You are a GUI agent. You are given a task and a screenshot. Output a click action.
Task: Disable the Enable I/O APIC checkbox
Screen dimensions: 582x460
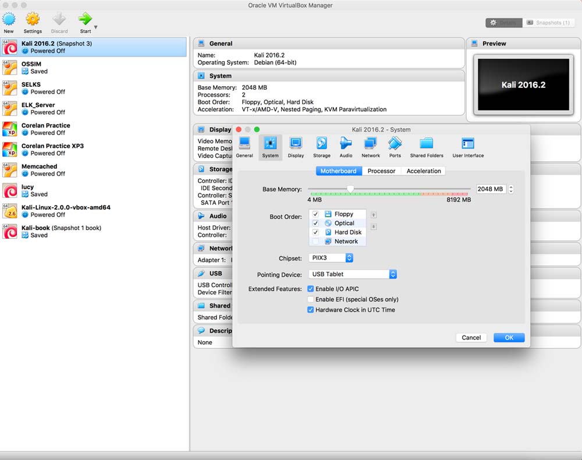coord(311,289)
